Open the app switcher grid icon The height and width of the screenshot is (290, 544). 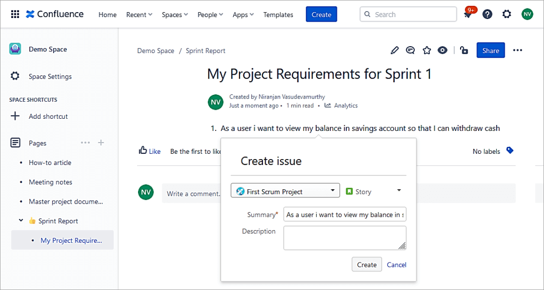[15, 14]
